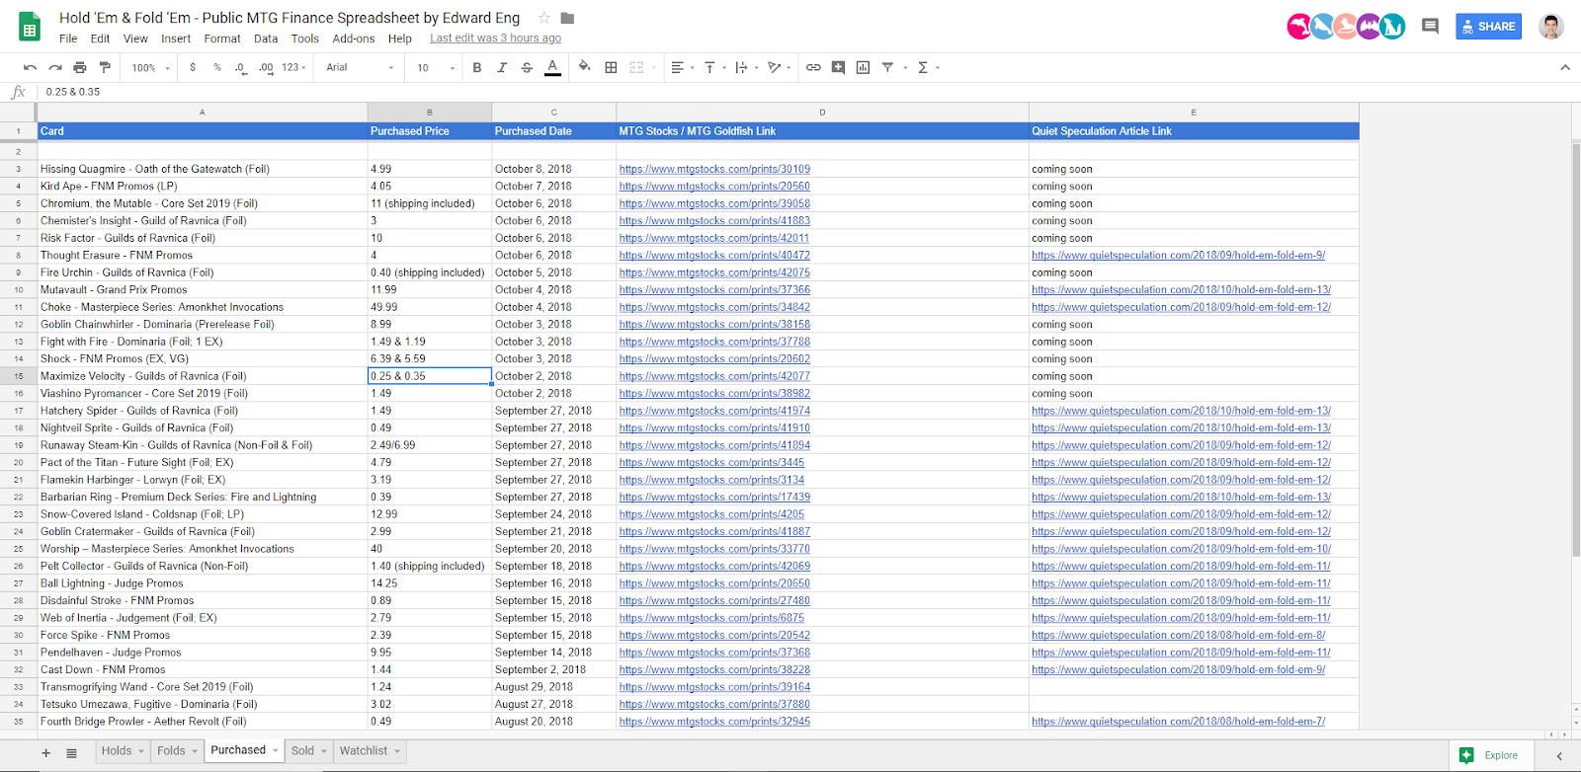The height and width of the screenshot is (772, 1581).
Task: Switch to the Watchlist sheet tab
Action: tap(364, 751)
